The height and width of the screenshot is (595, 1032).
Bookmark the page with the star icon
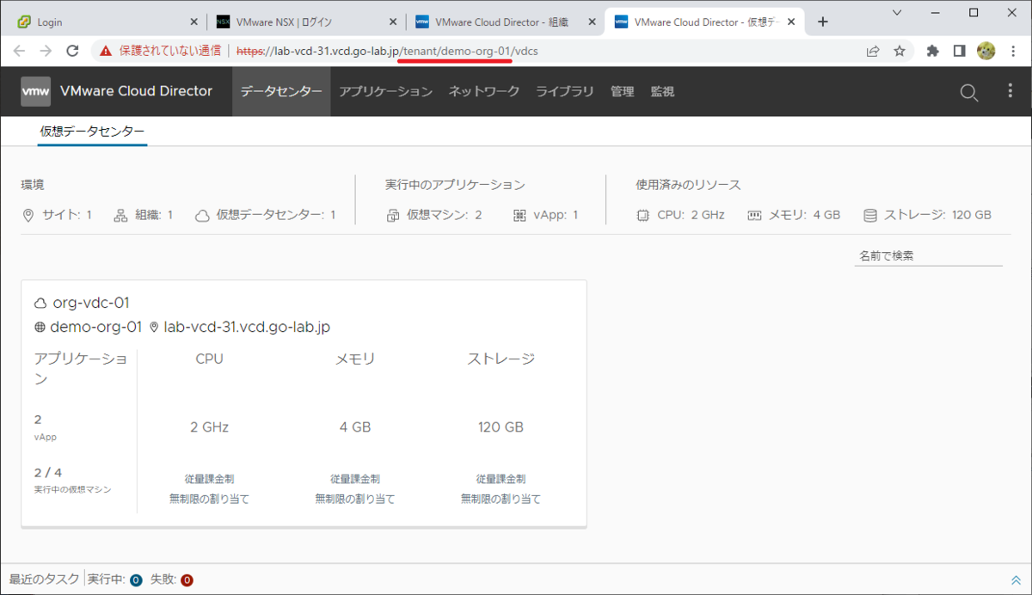(900, 52)
